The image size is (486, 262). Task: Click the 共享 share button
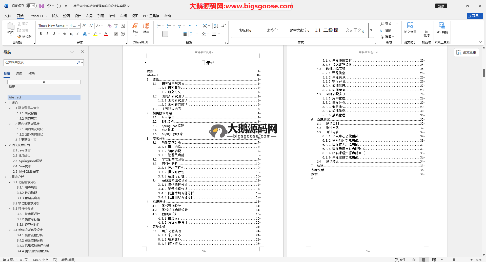tap(475, 16)
